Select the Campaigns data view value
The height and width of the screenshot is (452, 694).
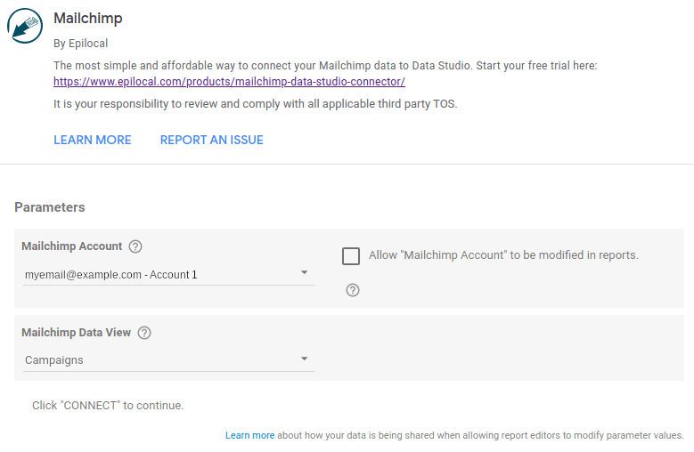click(x=54, y=360)
